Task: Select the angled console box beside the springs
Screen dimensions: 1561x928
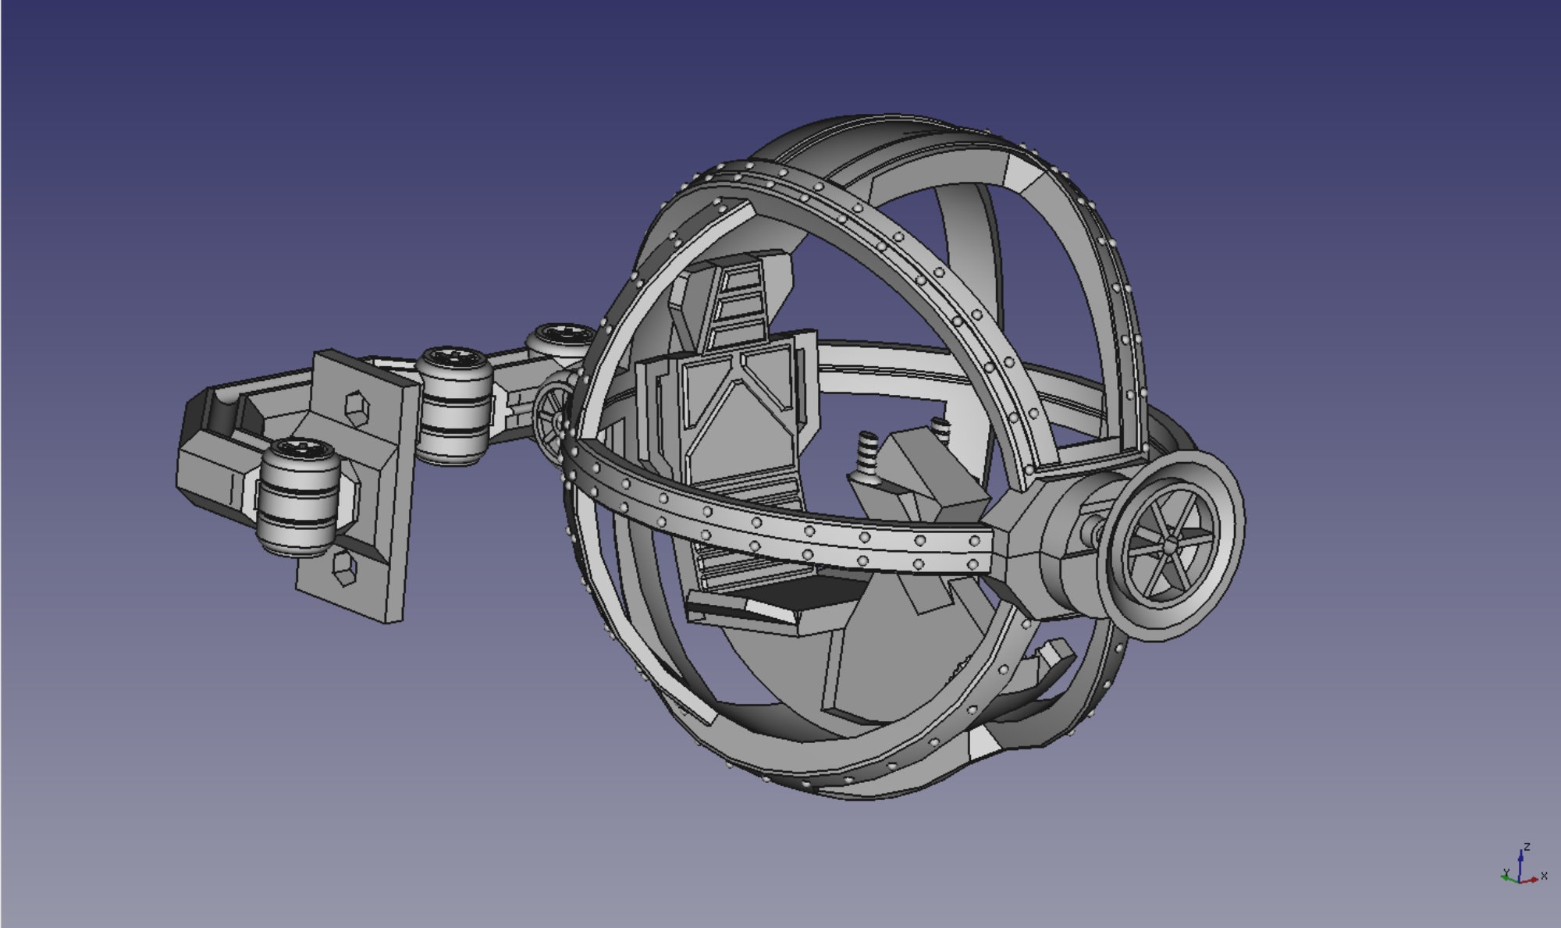Action: tap(929, 482)
